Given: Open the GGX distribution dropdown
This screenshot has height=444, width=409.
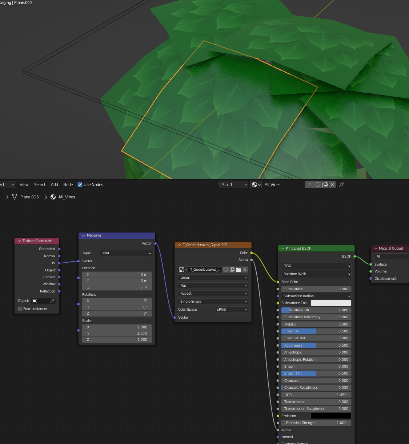Looking at the screenshot, I should click(x=316, y=266).
